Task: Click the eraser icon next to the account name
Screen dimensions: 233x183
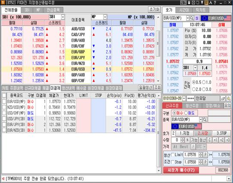Action: [x=223, y=98]
